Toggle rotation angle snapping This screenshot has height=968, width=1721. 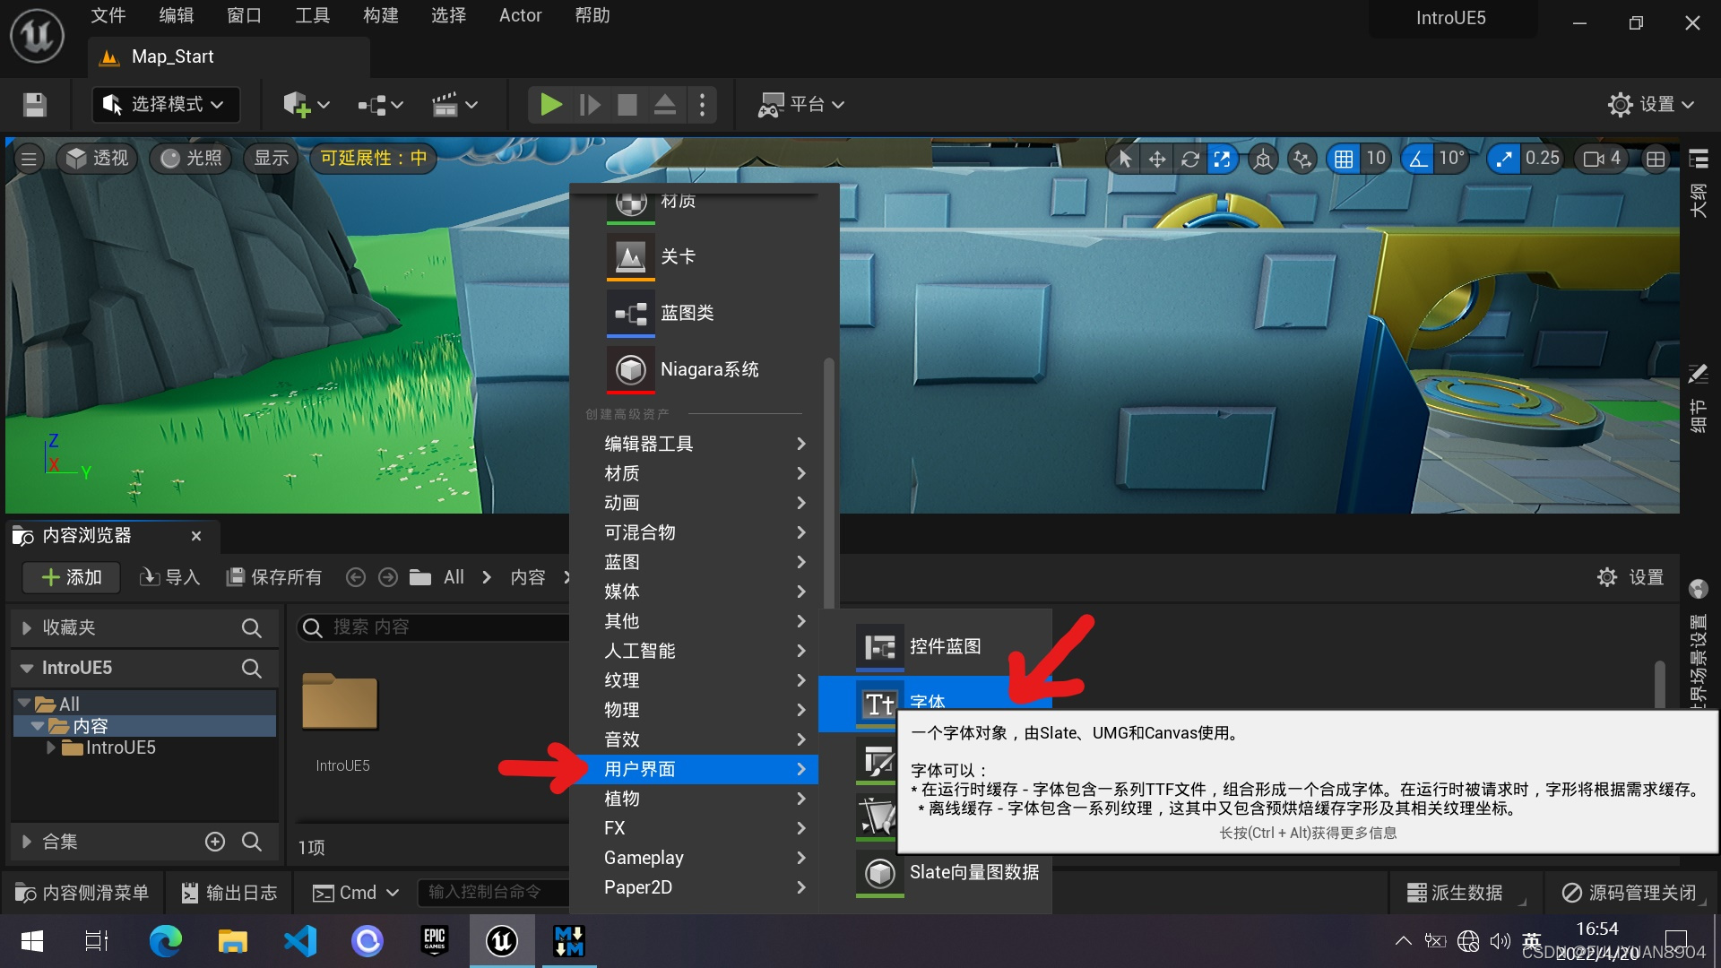pos(1418,160)
